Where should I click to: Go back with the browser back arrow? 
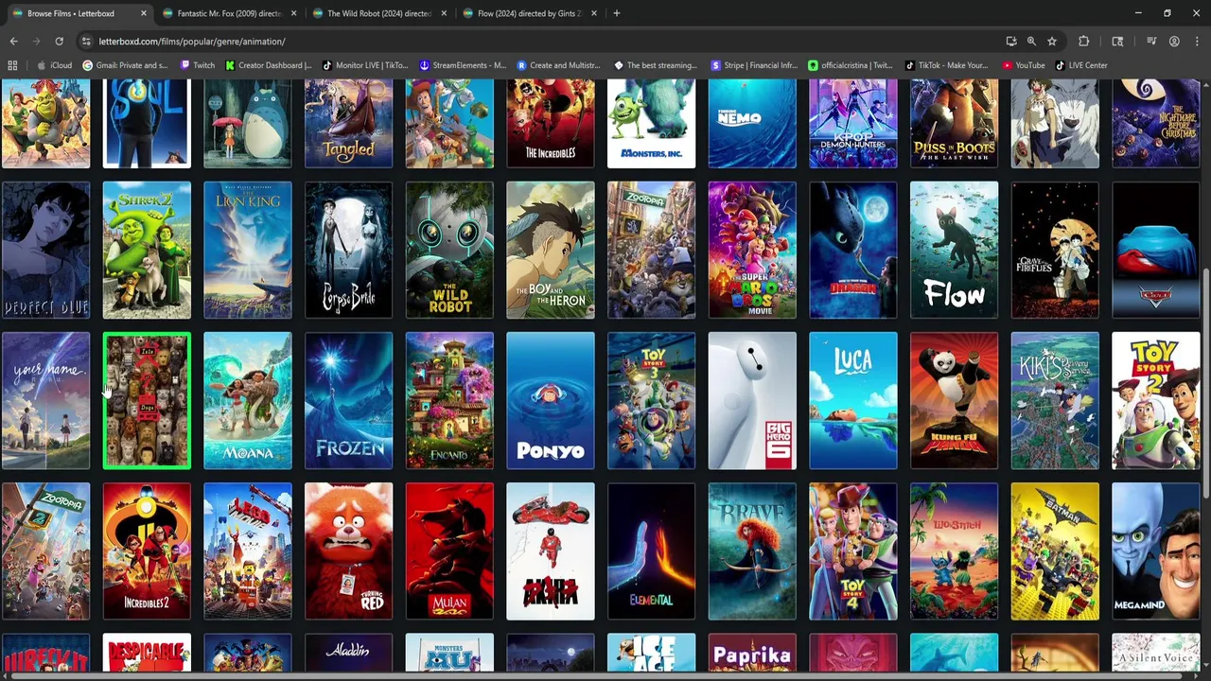click(x=13, y=42)
